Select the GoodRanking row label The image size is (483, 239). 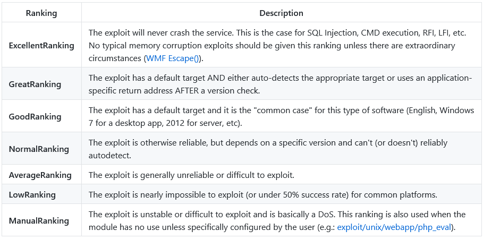pos(35,117)
